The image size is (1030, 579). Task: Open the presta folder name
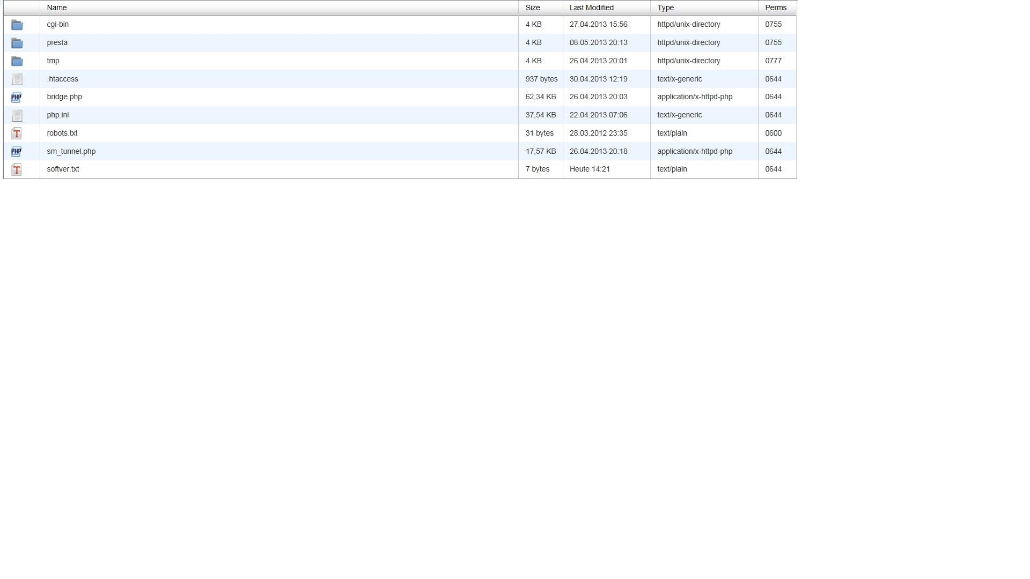click(x=57, y=42)
